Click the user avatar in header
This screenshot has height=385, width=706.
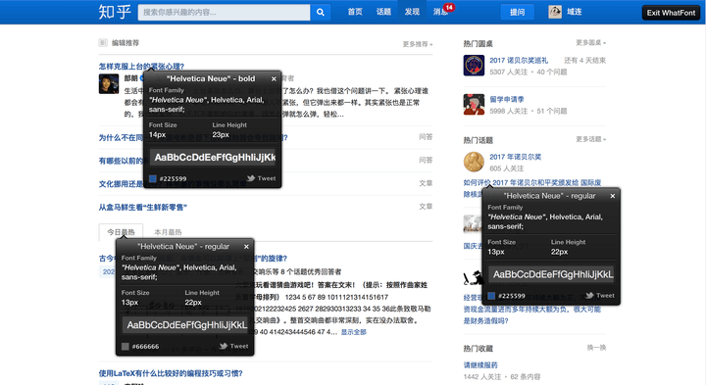(555, 12)
